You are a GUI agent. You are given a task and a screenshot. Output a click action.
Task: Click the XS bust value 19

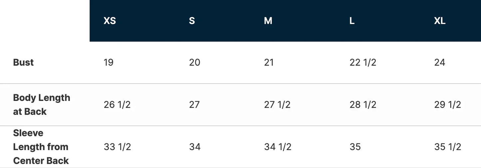pyautogui.click(x=109, y=62)
